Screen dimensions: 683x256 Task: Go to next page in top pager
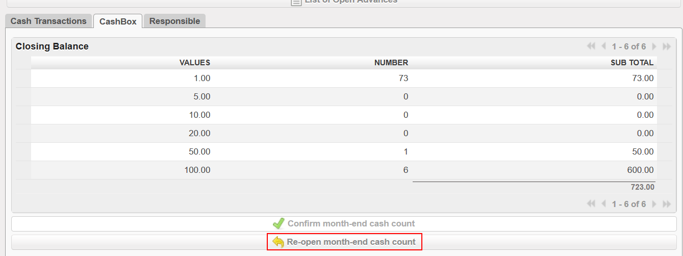[654, 46]
